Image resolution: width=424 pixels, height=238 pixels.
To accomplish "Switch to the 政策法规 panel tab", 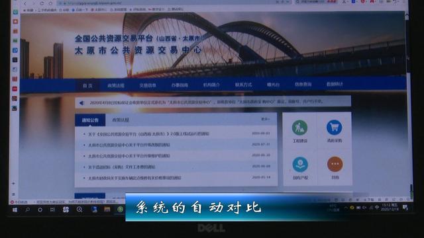I will (121, 120).
